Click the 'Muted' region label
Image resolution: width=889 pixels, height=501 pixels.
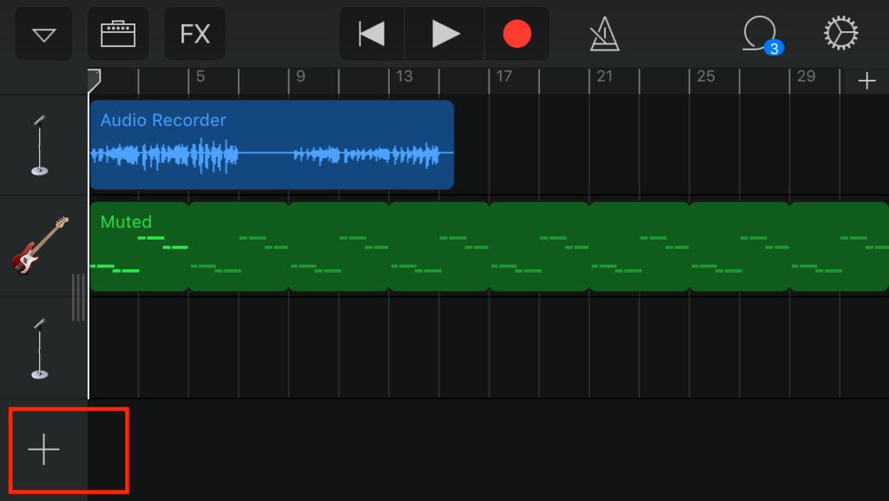(126, 221)
